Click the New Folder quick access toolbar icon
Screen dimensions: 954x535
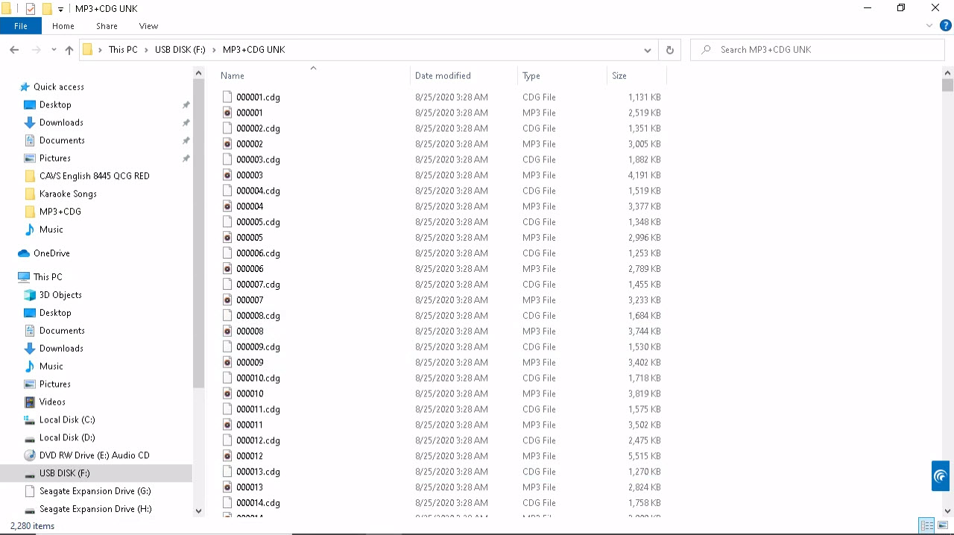tap(46, 8)
